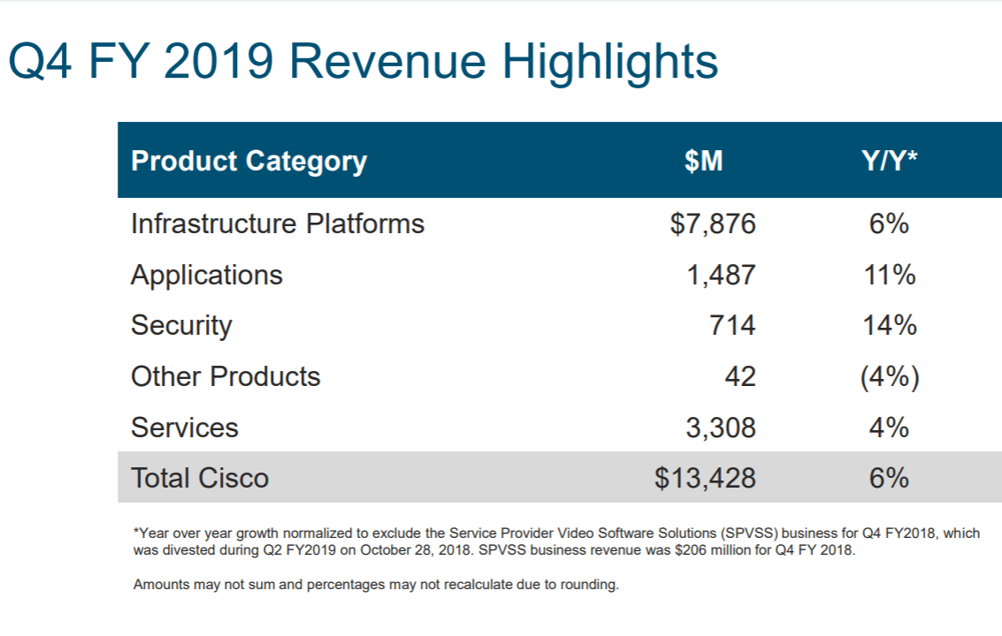Select the $13,428 total revenue value
Viewport: 1002px width, 636px height.
tap(705, 479)
